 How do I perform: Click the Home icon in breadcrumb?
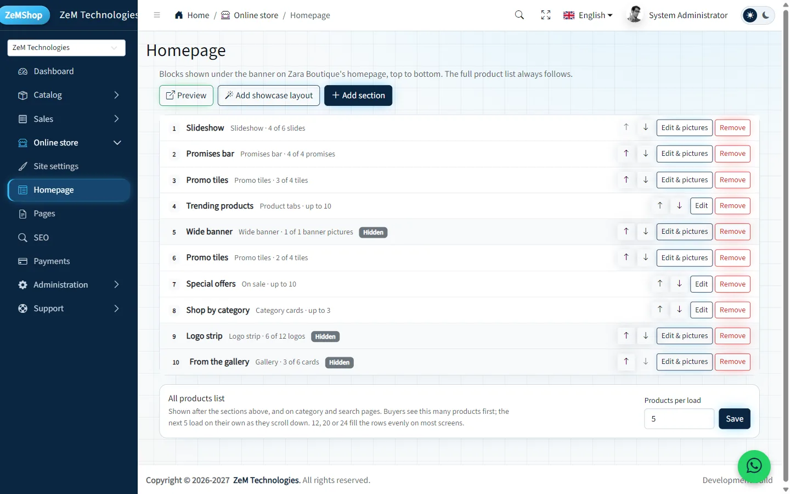179,15
